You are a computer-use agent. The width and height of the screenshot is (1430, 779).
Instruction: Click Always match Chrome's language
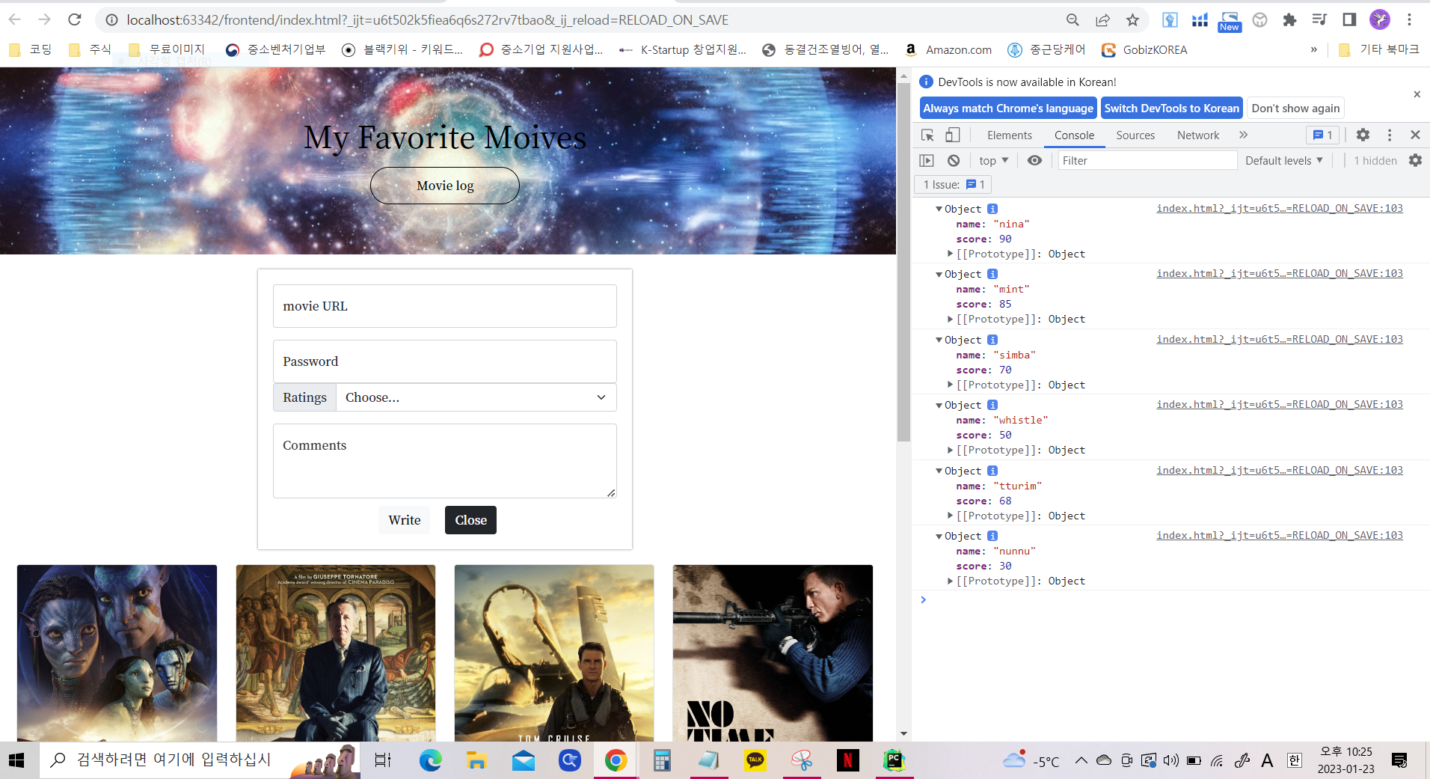point(1008,109)
